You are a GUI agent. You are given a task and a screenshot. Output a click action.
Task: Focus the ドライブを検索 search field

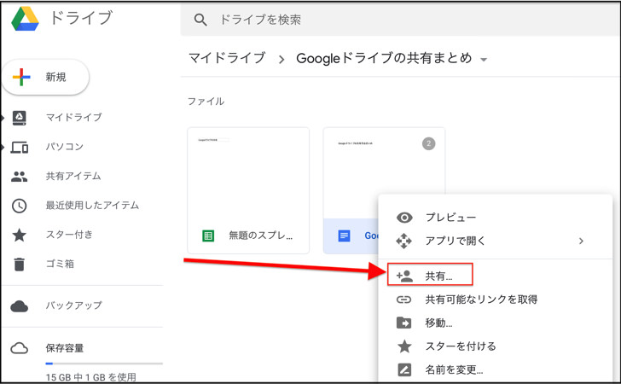coord(400,19)
